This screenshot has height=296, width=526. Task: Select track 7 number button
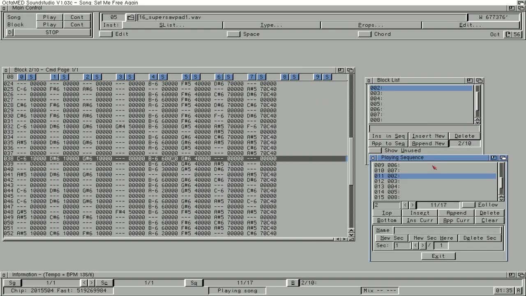tap(252, 77)
